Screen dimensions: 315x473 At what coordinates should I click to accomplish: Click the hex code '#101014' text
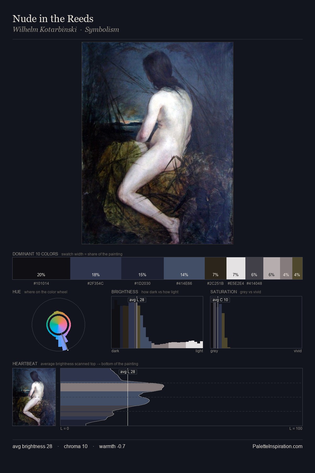pos(41,283)
